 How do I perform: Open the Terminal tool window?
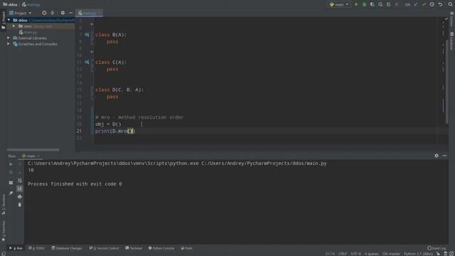coord(134,248)
